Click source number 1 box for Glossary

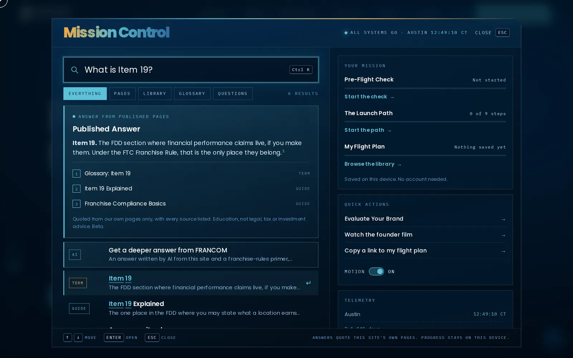76,174
